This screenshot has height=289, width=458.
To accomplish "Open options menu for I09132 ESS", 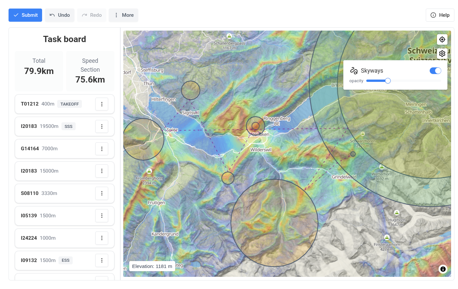I will tap(102, 260).
